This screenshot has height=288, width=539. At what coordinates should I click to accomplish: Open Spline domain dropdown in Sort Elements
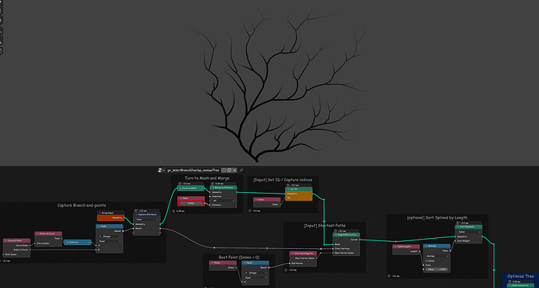tap(469, 232)
